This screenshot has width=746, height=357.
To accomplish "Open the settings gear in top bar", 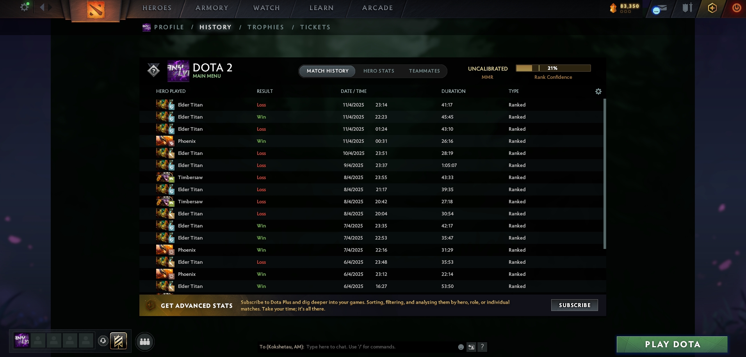I will pyautogui.click(x=24, y=7).
